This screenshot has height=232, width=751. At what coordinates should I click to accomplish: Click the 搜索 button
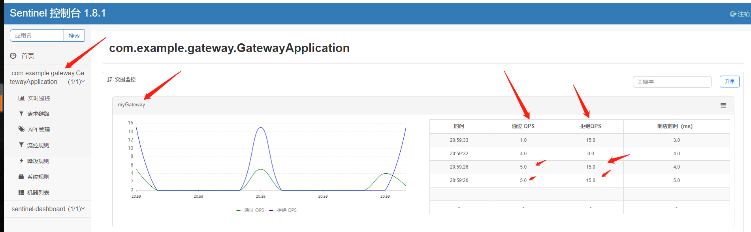(x=74, y=35)
